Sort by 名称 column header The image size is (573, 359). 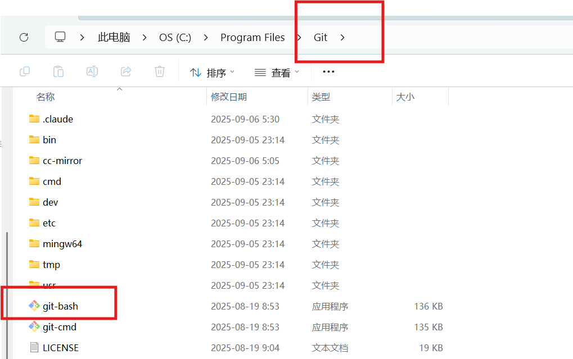click(46, 97)
